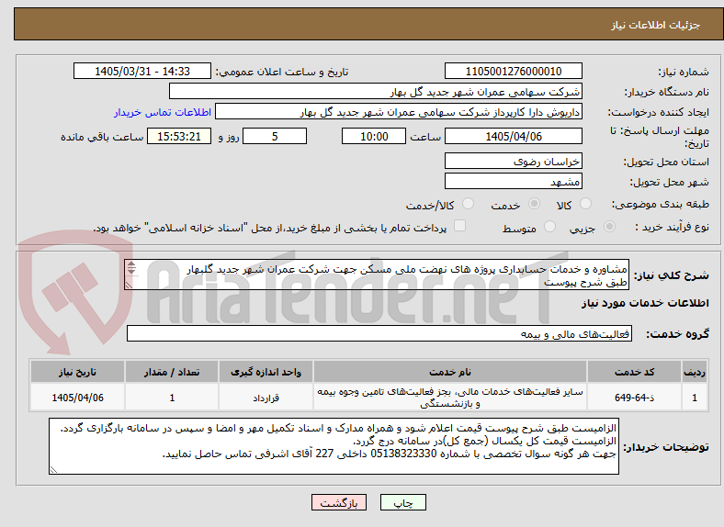Click the ساعت باقی مانده label
The height and width of the screenshot is (527, 724).
(x=102, y=137)
